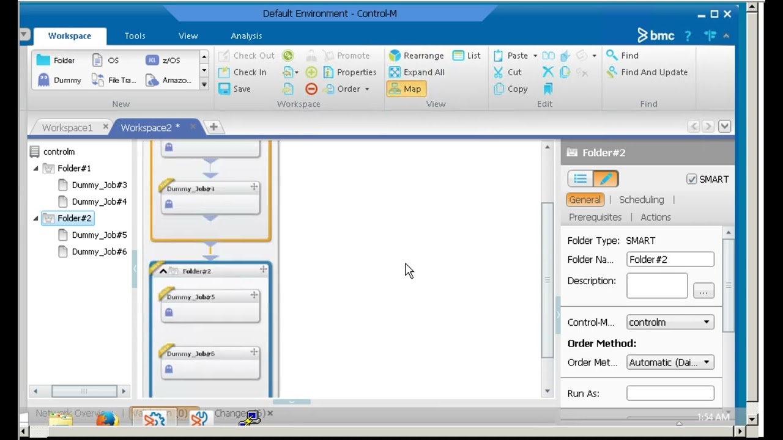Switch properties pane to list view mode
The image size is (783, 440).
pyautogui.click(x=581, y=178)
